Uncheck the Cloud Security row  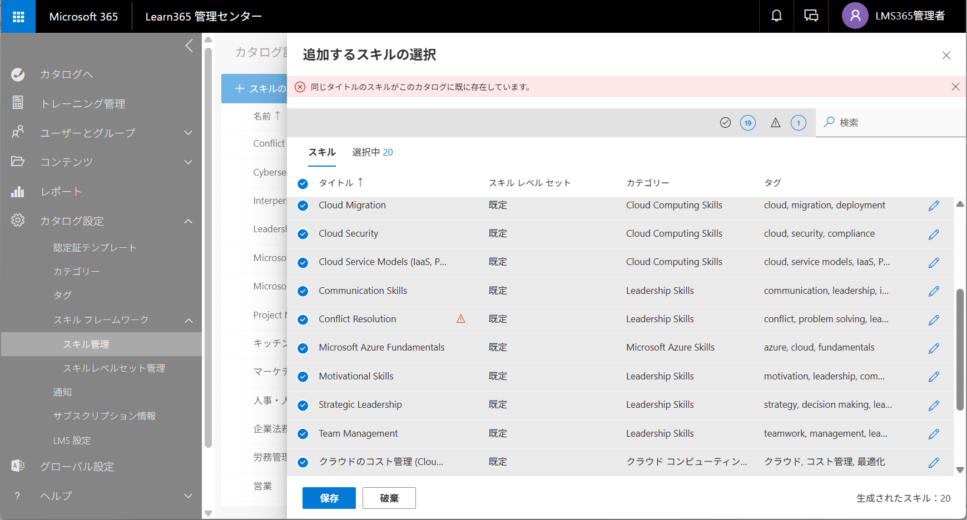303,234
